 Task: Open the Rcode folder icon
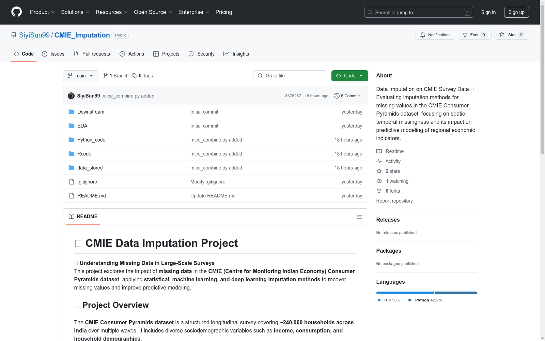(72, 154)
